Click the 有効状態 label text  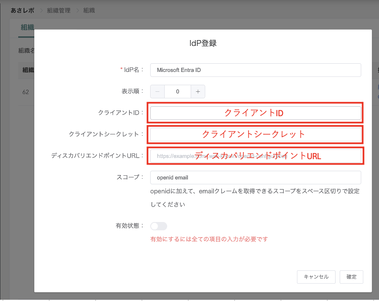coord(129,226)
